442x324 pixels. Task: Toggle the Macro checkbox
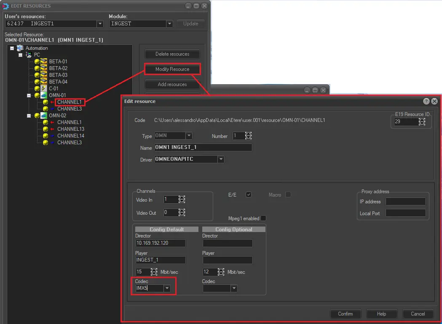click(x=288, y=194)
